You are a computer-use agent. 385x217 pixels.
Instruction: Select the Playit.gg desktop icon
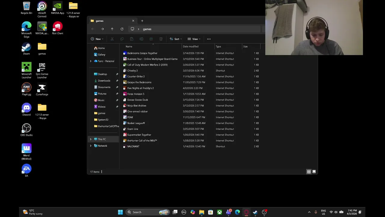click(x=26, y=90)
